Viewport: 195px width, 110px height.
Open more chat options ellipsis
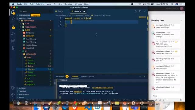click(x=167, y=100)
